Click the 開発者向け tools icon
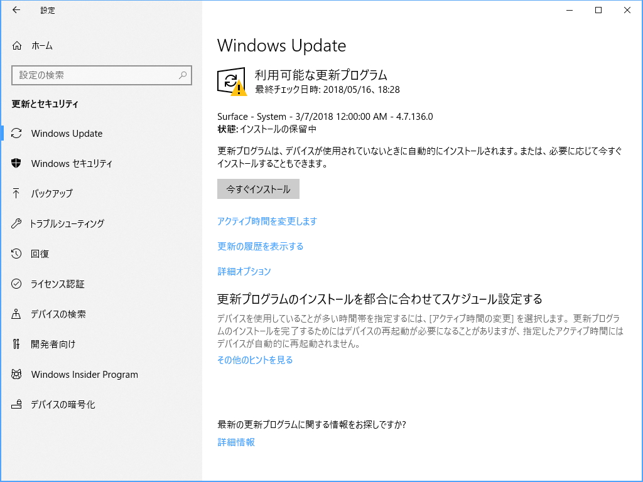The height and width of the screenshot is (482, 643). (x=17, y=344)
